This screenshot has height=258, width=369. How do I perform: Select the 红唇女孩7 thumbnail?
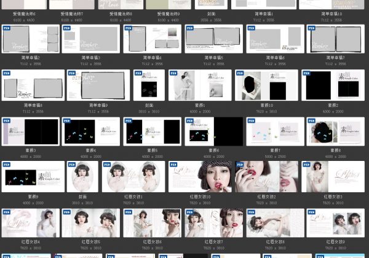(213, 222)
